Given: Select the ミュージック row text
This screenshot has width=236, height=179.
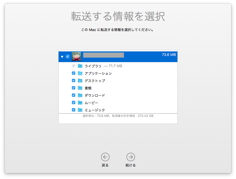Looking at the screenshot, I should 95,110.
